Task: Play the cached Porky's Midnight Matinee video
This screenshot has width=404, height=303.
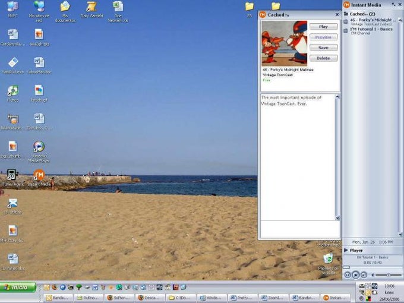Action: coord(323,27)
